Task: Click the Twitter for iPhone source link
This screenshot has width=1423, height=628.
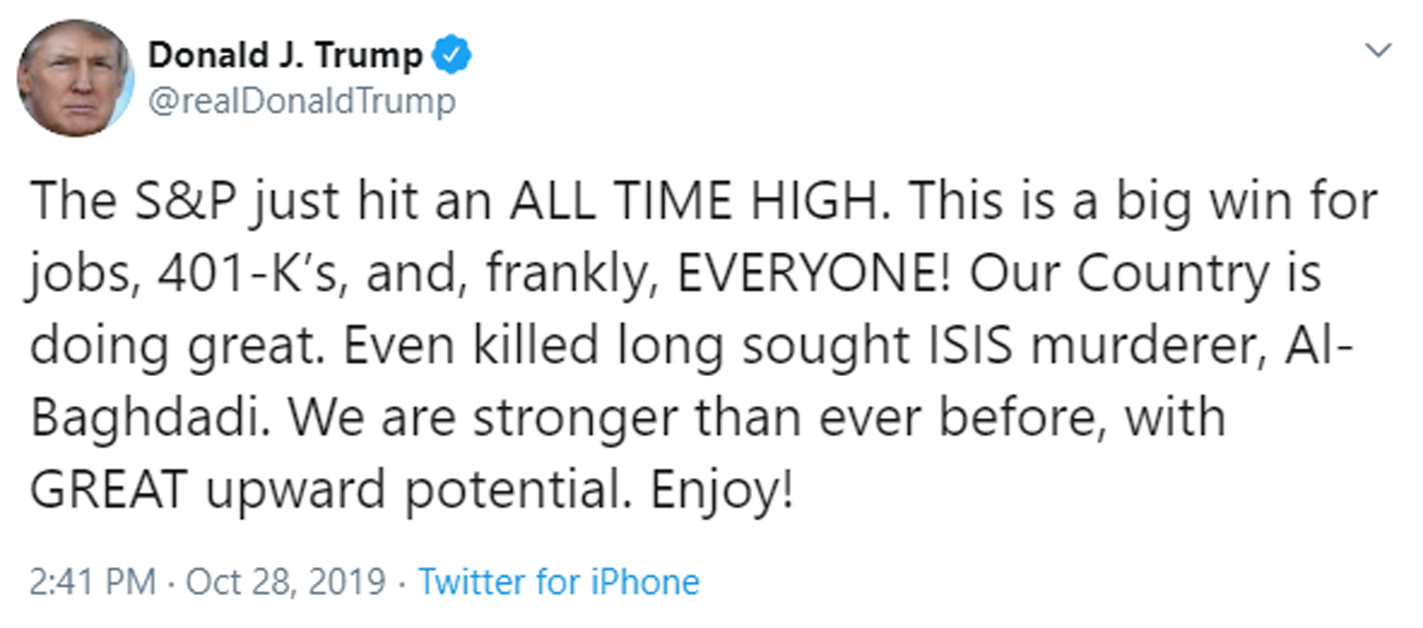Action: point(559,581)
